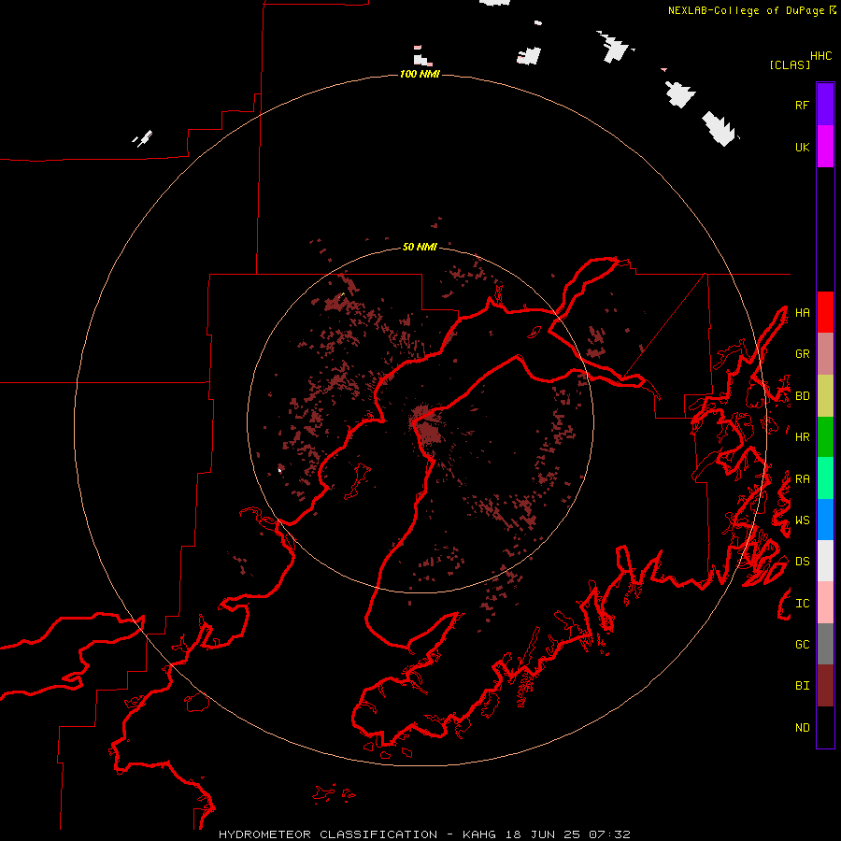
Task: Click the BD yellow legend swatch
Action: [x=825, y=396]
